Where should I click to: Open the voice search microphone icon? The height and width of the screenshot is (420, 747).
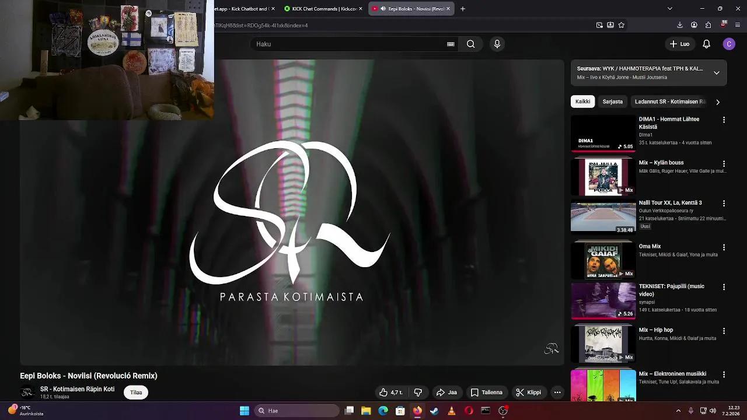click(x=497, y=44)
